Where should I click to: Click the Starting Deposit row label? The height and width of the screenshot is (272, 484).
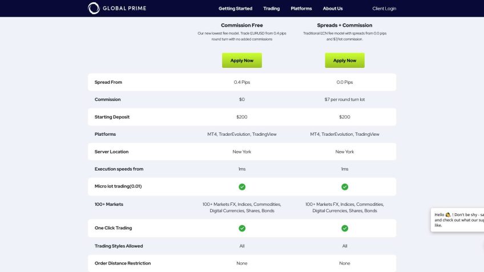point(112,117)
